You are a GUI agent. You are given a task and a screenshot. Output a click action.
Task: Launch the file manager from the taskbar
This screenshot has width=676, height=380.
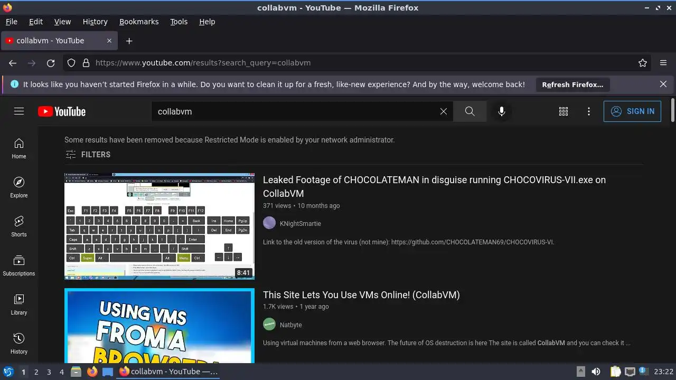[x=76, y=372]
